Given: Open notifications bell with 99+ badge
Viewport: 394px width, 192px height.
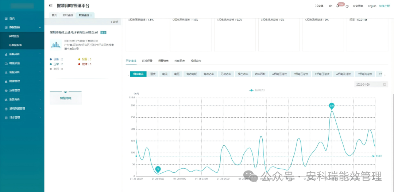Looking at the screenshot, I should 338,6.
